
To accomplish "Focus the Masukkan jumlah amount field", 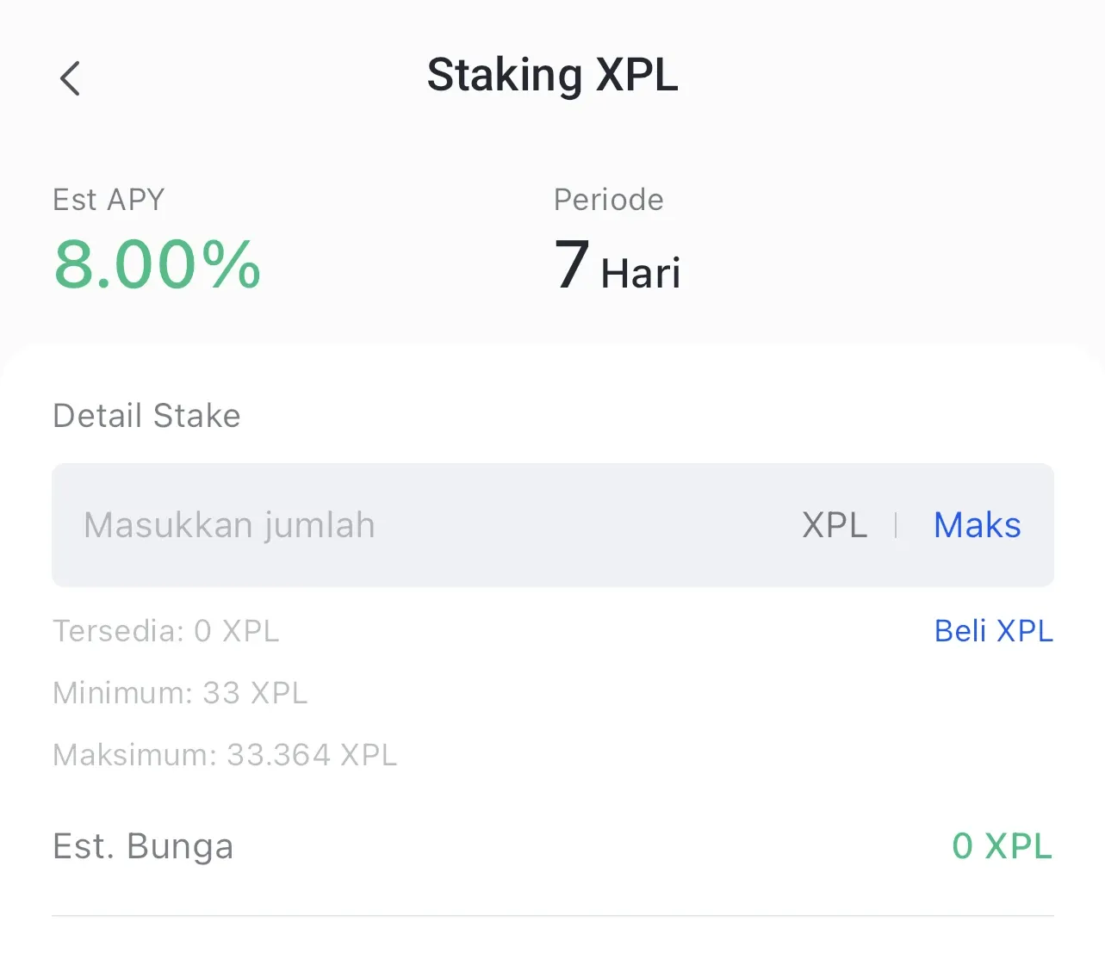I will pos(228,525).
